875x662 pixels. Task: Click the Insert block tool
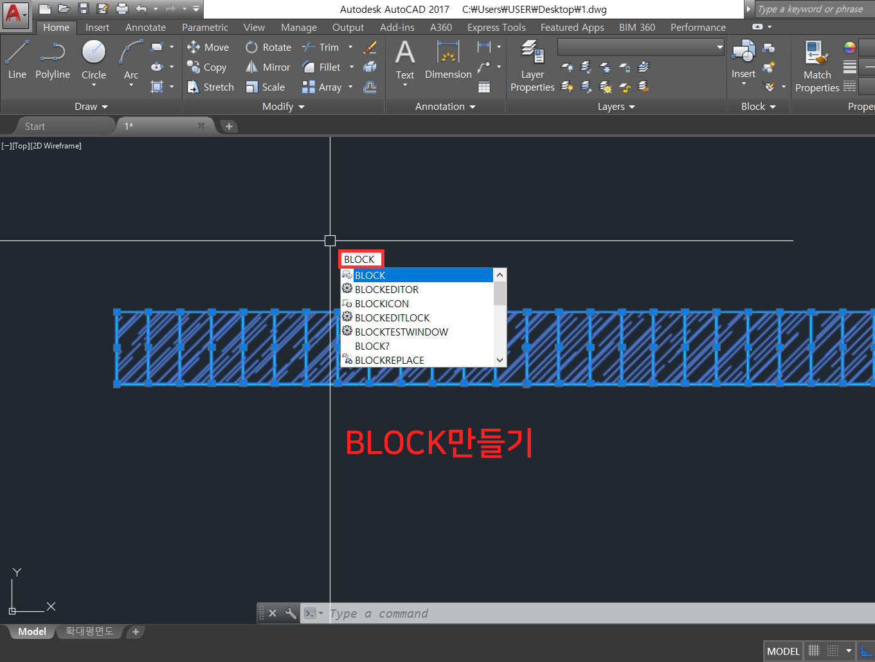point(743,59)
